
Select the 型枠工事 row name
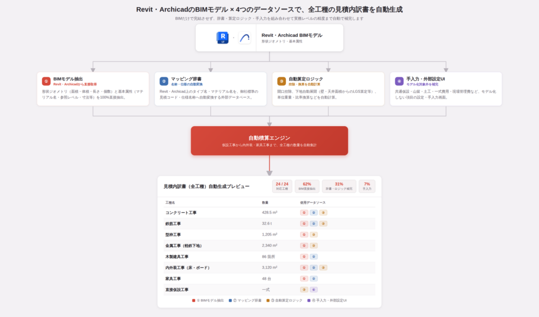point(173,234)
